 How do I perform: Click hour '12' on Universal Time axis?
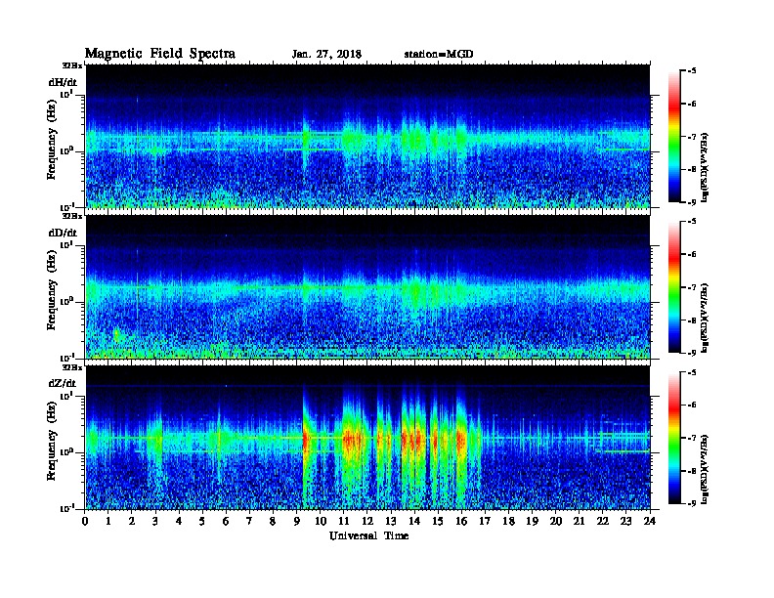367,522
